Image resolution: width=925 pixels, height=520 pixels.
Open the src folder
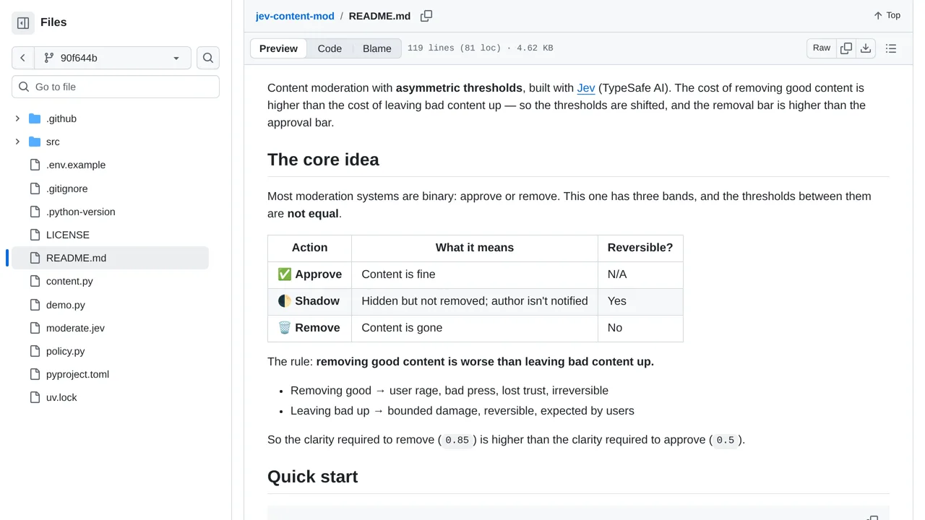pos(53,142)
